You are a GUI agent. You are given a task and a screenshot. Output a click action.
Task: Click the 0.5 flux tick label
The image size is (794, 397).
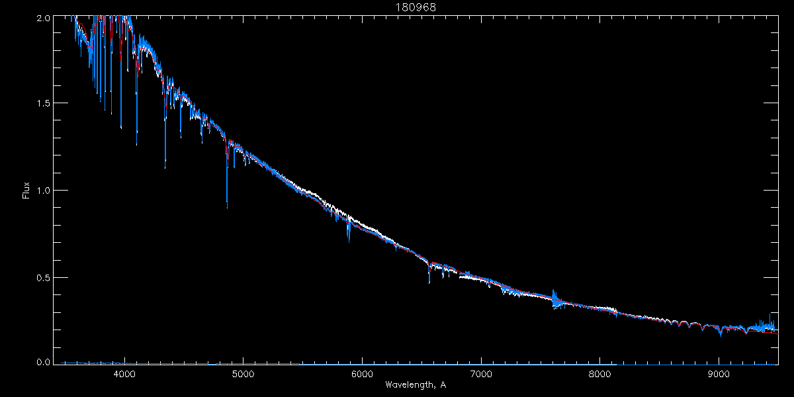click(x=44, y=278)
